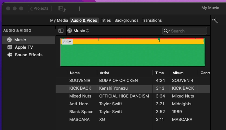Click artist XG
The height and width of the screenshot is (130, 226).
click(102, 119)
